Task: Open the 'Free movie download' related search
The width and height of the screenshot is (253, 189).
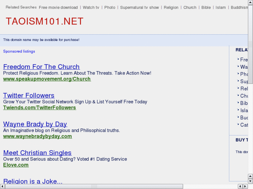Action: [x=58, y=7]
